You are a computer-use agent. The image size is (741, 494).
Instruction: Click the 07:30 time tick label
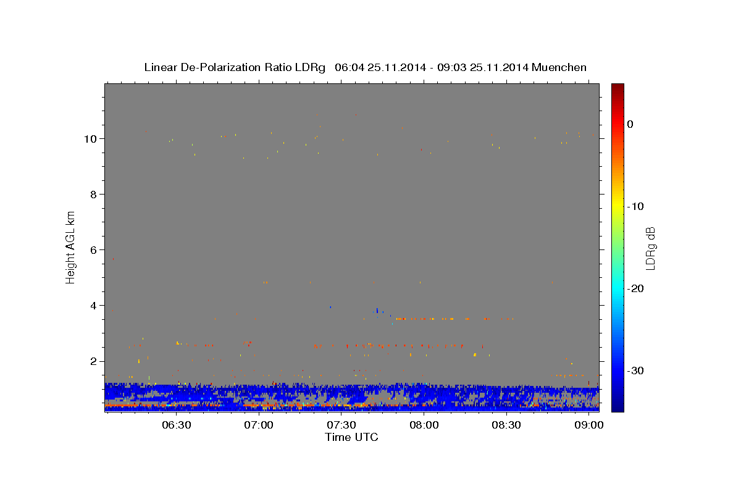coord(341,425)
